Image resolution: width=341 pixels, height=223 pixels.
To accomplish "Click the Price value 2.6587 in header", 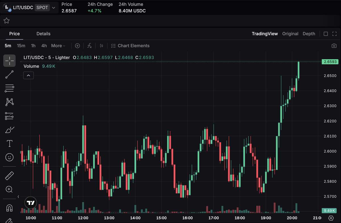I will pyautogui.click(x=69, y=11).
